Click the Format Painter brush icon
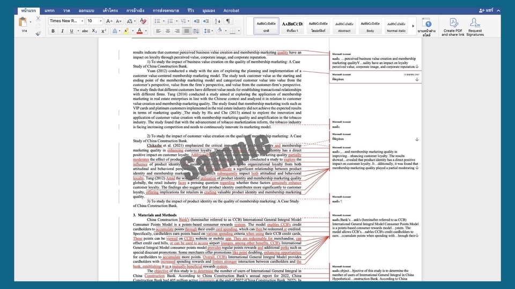515x289 pixels. click(38, 33)
